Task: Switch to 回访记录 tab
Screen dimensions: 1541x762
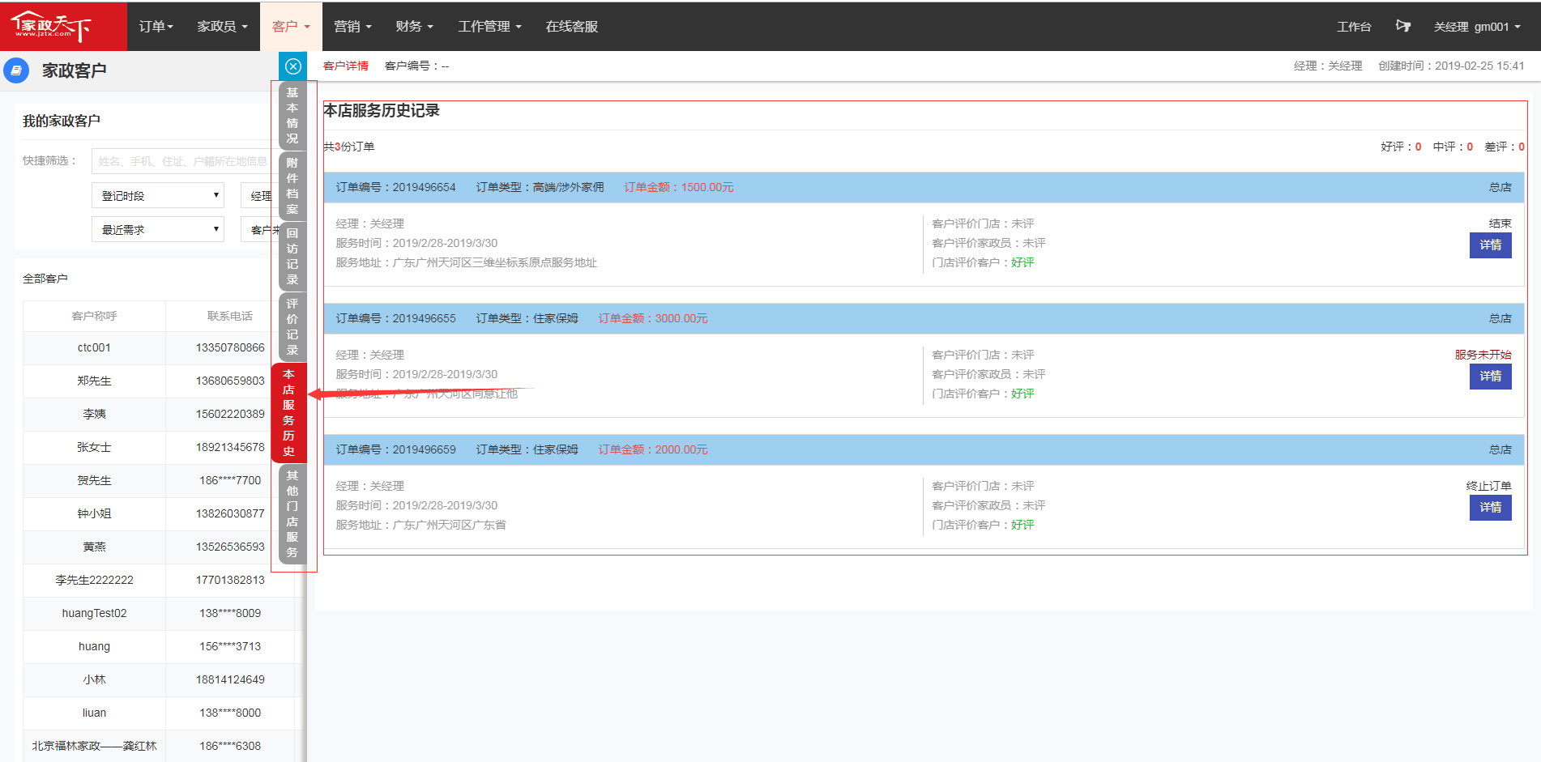Action: click(x=292, y=257)
